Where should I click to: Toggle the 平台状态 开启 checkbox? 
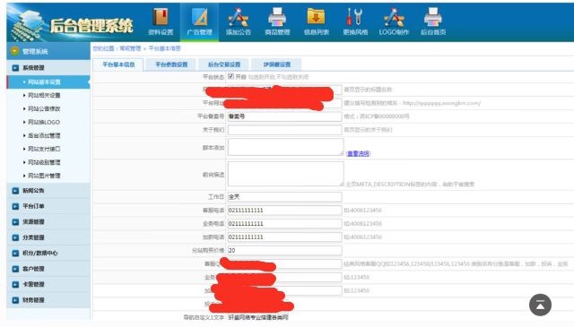(x=231, y=76)
